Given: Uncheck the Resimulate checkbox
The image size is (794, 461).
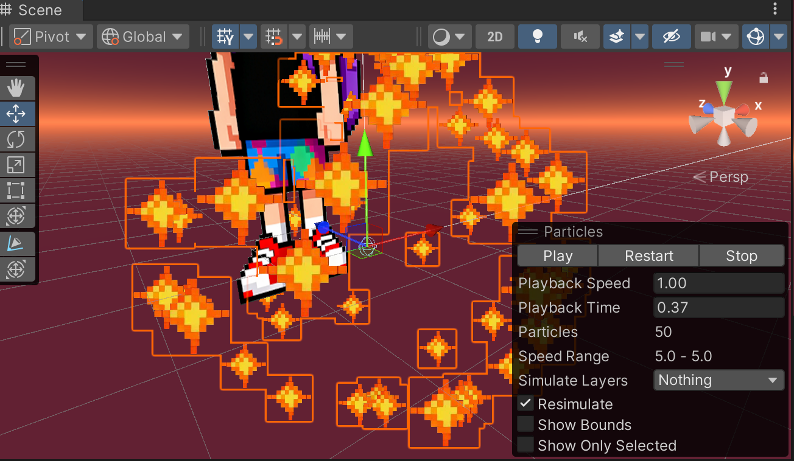Looking at the screenshot, I should tap(525, 404).
